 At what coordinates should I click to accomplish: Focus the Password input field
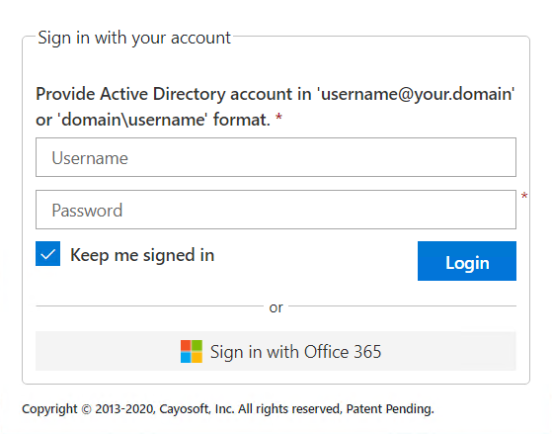point(276,210)
